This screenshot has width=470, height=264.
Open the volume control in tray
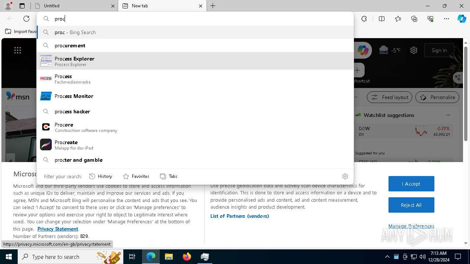pyautogui.click(x=422, y=257)
